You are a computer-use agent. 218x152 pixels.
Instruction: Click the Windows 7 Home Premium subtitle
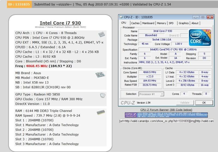tap(60, 27)
